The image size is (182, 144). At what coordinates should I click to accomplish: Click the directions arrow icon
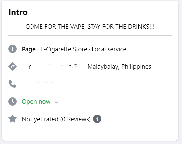pos(12,67)
